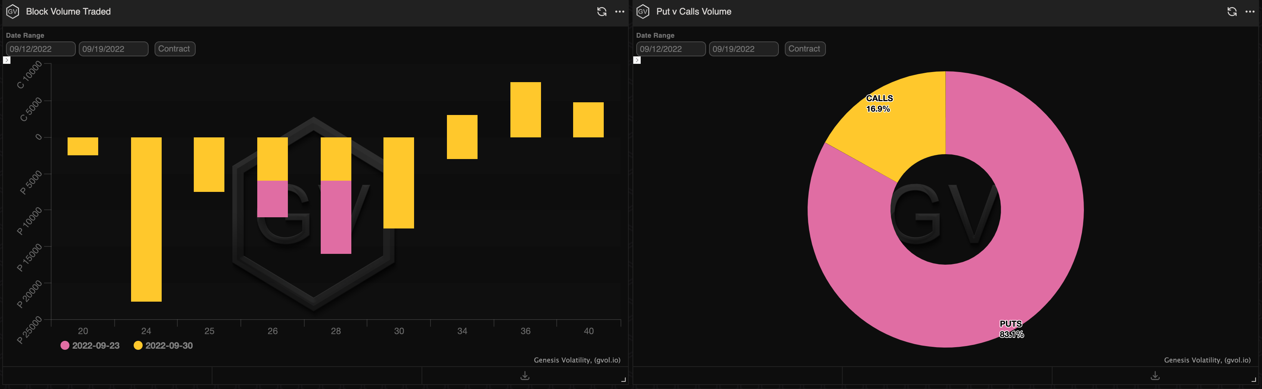This screenshot has height=389, width=1262.
Task: Select the yellow bar at strike 36
Action: pyautogui.click(x=526, y=110)
